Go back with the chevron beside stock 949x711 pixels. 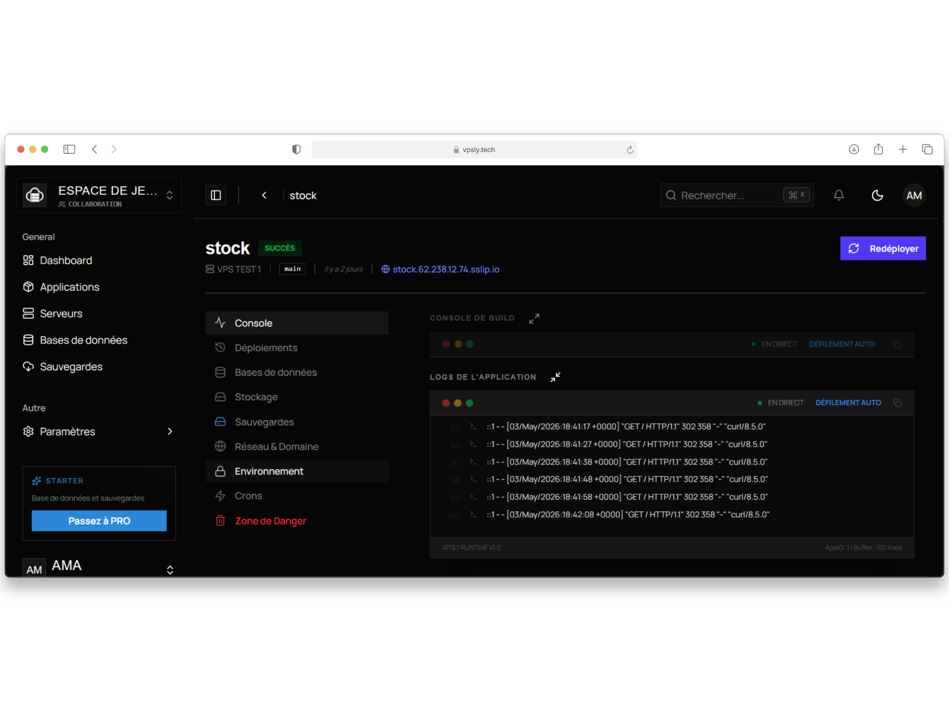(264, 195)
